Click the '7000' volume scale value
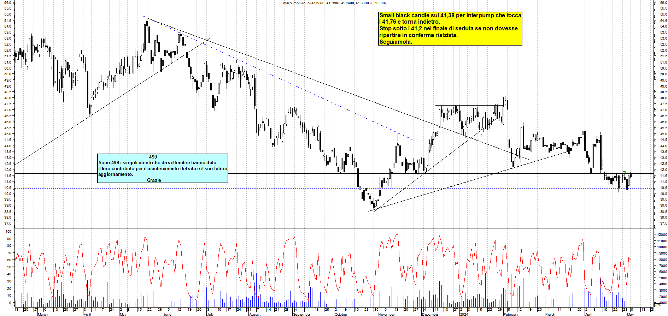Image resolution: width=668 pixels, height=316 pixels. click(x=663, y=266)
